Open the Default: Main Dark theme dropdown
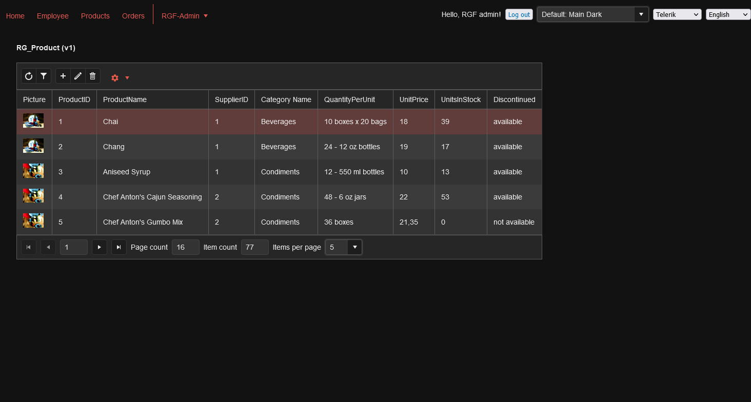751x402 pixels. coord(641,14)
